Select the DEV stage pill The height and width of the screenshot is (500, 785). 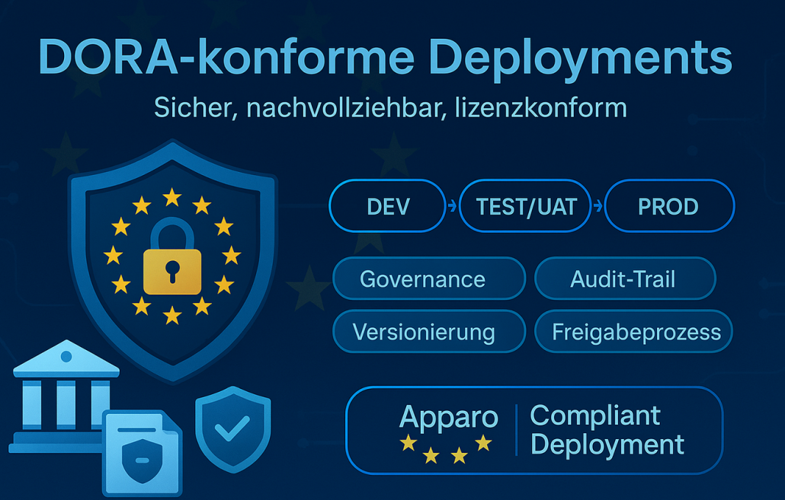click(x=387, y=206)
